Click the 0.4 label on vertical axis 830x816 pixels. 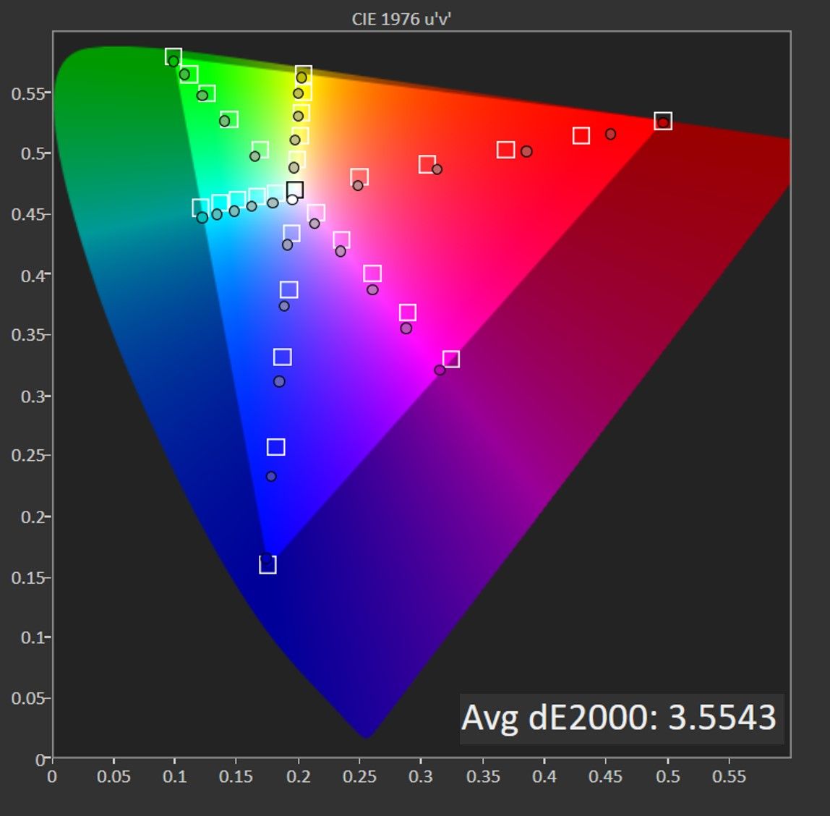click(33, 276)
